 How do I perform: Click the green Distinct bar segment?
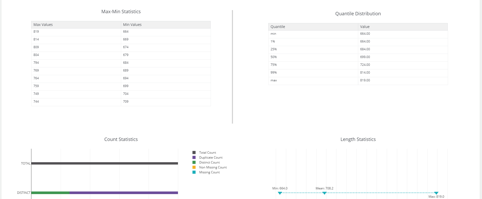[x=50, y=193]
